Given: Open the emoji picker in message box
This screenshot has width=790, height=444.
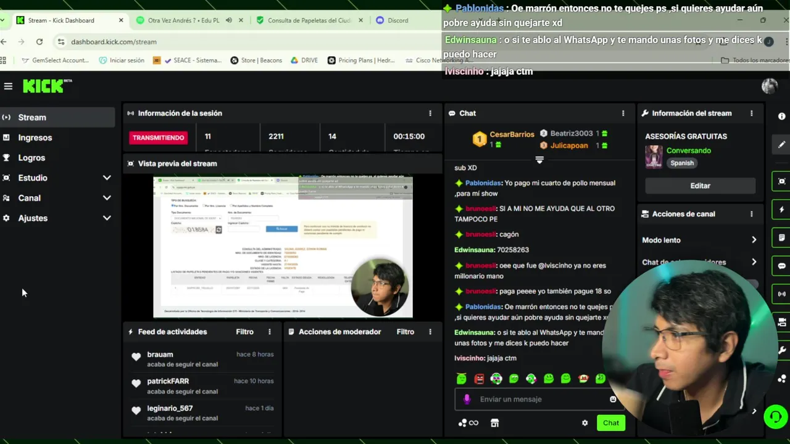Looking at the screenshot, I should 613,399.
